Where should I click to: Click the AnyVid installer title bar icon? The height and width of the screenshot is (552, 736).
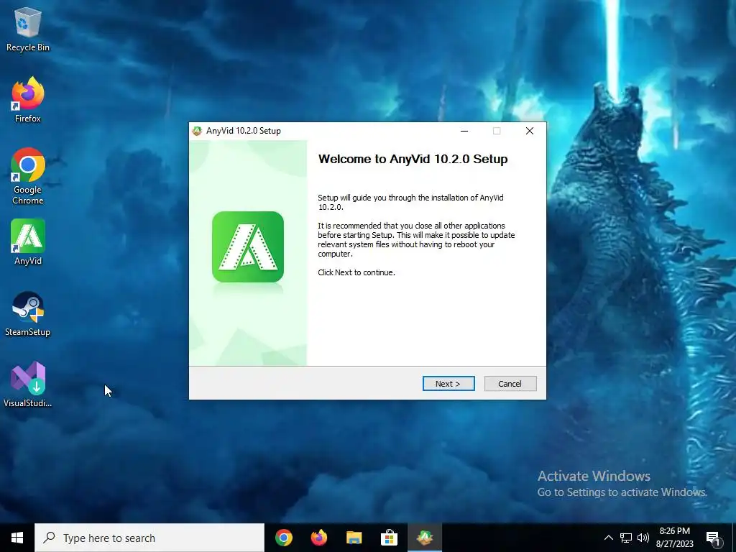tap(197, 131)
